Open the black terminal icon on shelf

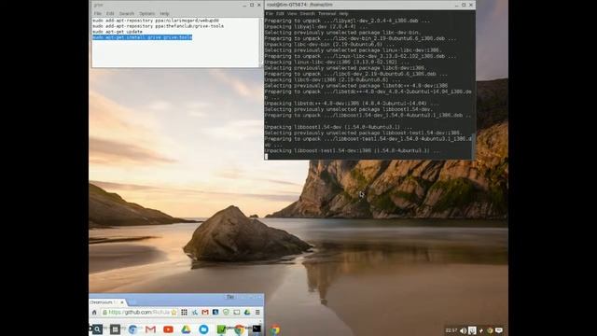[x=257, y=329]
